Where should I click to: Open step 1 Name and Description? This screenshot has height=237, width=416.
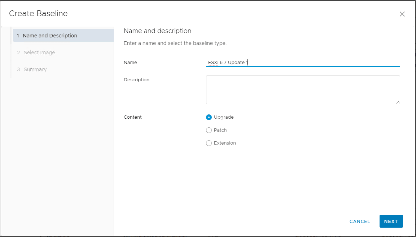pos(64,36)
